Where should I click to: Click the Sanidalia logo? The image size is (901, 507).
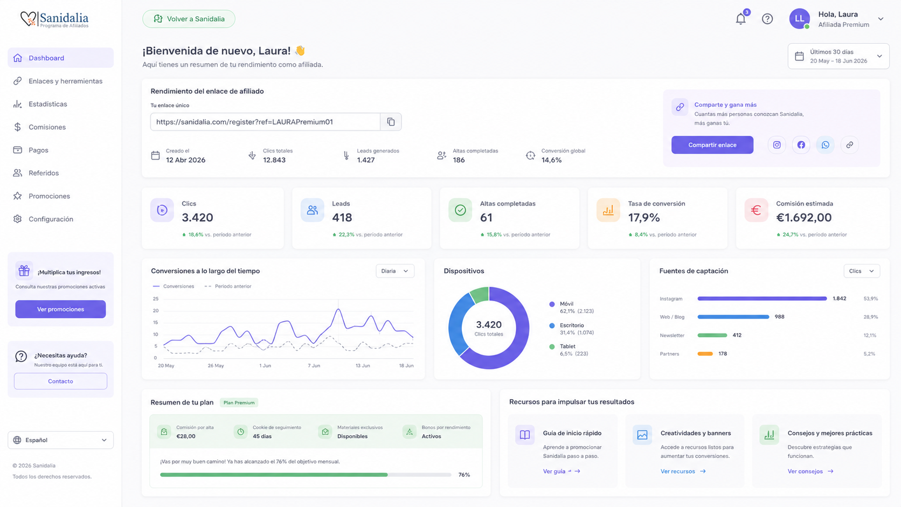[x=54, y=20]
